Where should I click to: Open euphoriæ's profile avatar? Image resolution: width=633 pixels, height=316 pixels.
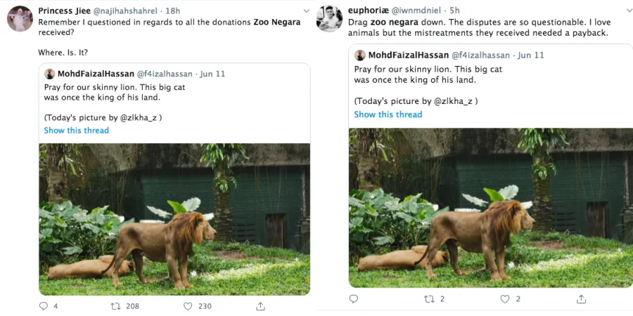[329, 19]
